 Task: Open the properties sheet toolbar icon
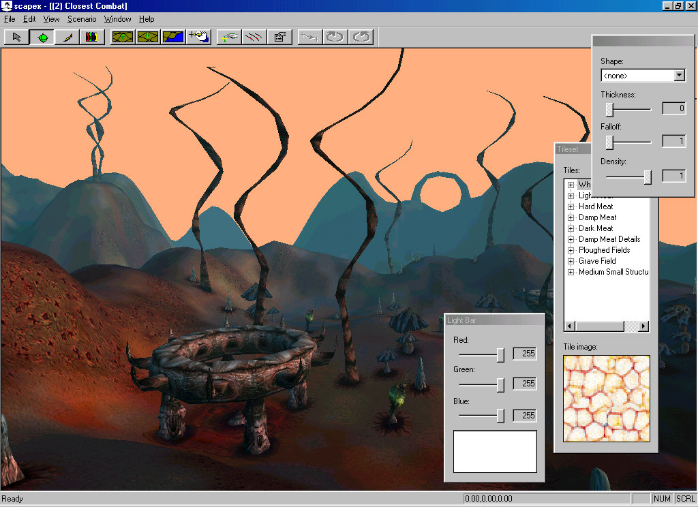pyautogui.click(x=279, y=37)
